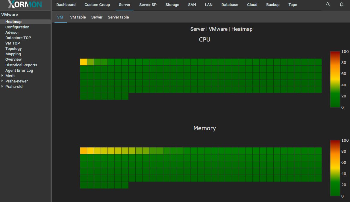Open the Advisor page
Screen dimensions: 350x202
click(12, 33)
